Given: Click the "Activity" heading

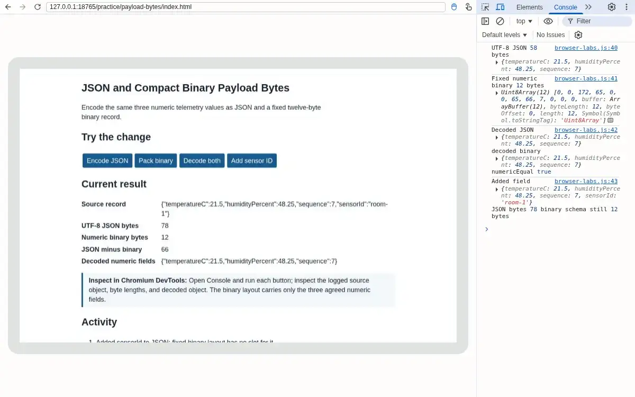Looking at the screenshot, I should pyautogui.click(x=99, y=322).
